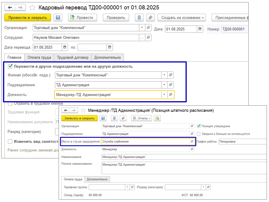
Task: Click the Записать и закрыть button
Action: [80, 118]
